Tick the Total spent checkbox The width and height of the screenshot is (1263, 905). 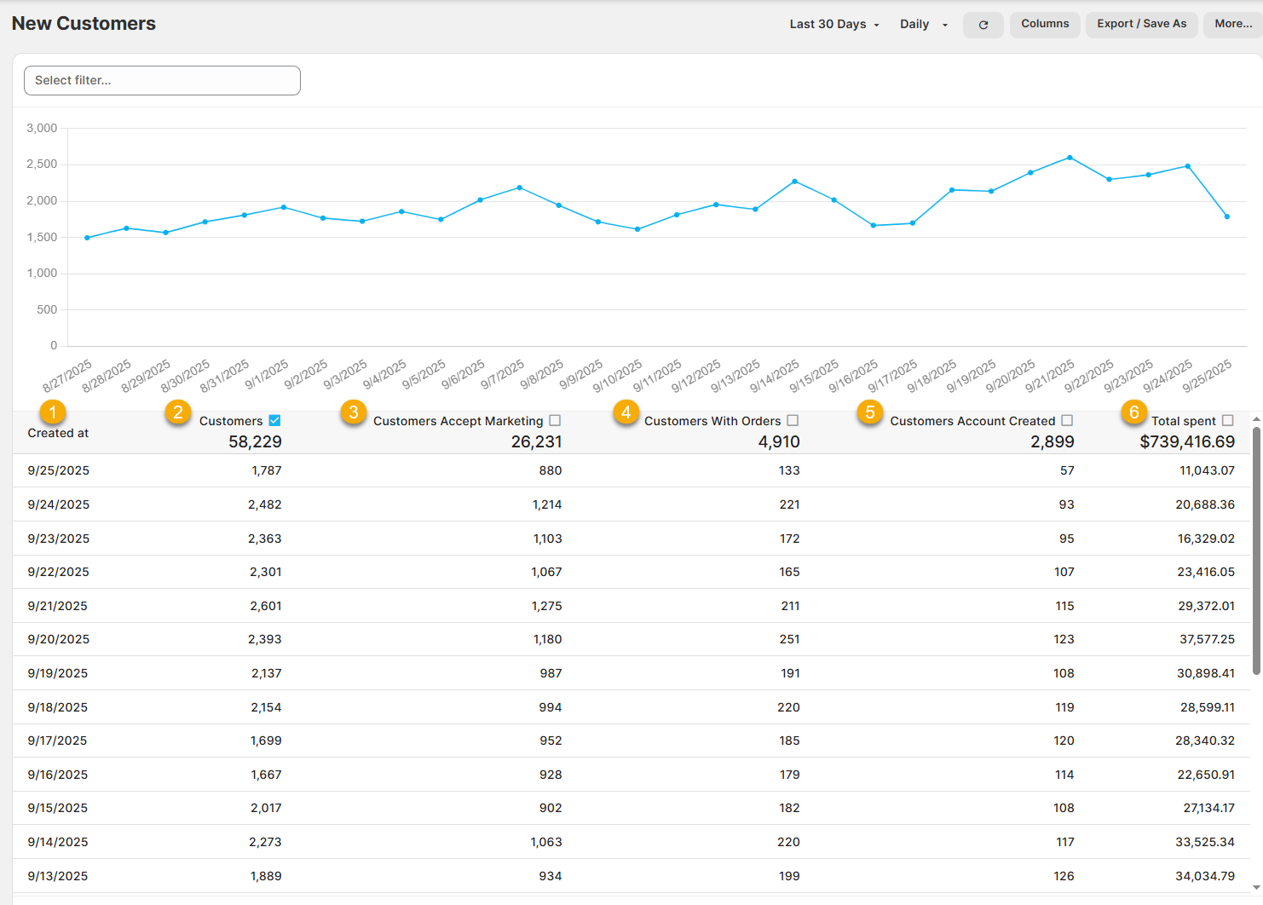point(1227,420)
